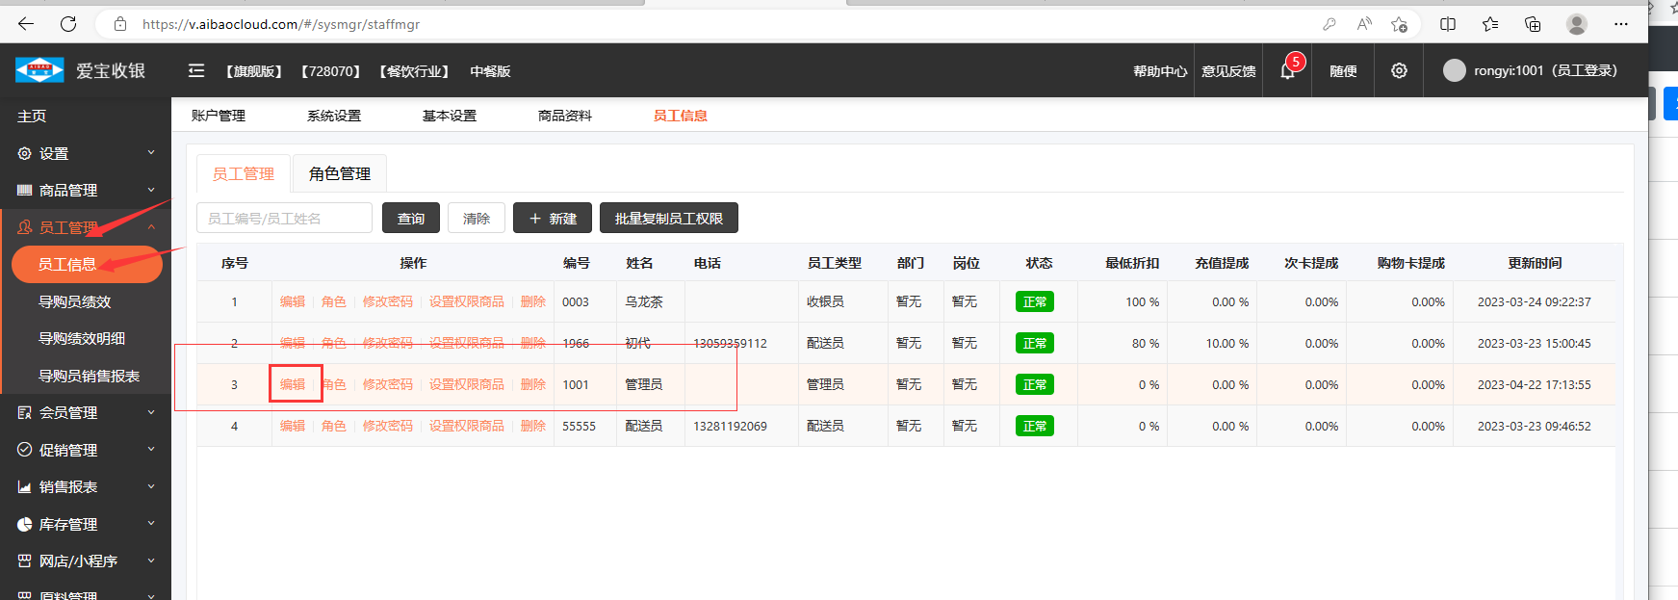Collapse the 员工管理 sidebar menu

pyautogui.click(x=85, y=227)
